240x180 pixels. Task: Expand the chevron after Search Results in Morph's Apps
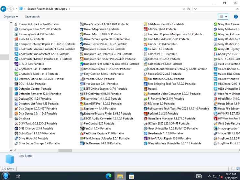(69, 9)
